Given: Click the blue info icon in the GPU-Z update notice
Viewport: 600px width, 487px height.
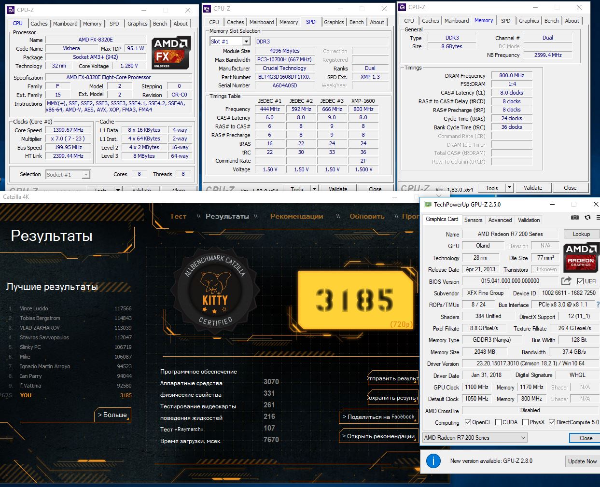Looking at the screenshot, I should (x=433, y=461).
